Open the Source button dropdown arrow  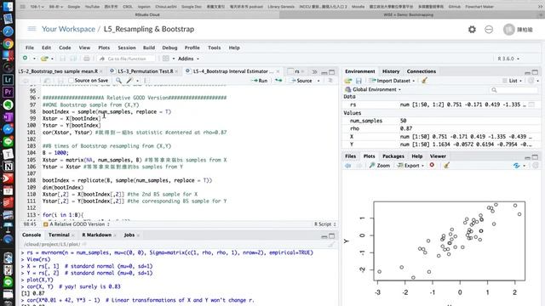(318, 81)
